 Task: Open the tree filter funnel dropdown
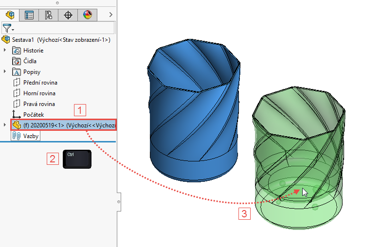[8, 28]
